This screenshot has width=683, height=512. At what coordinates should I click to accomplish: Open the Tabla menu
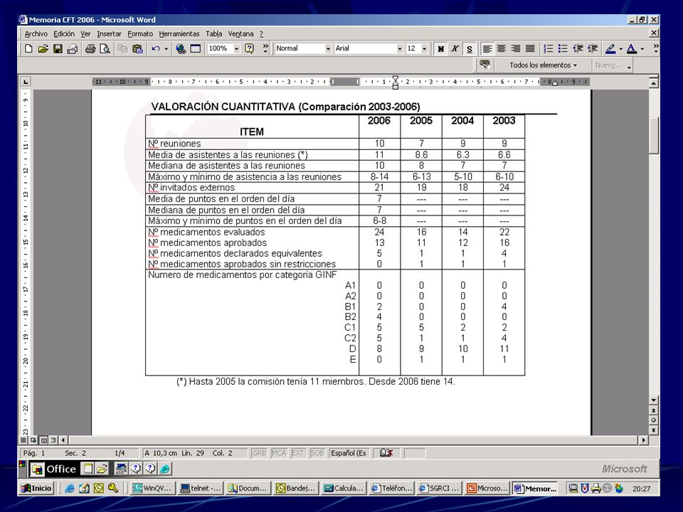pyautogui.click(x=214, y=33)
